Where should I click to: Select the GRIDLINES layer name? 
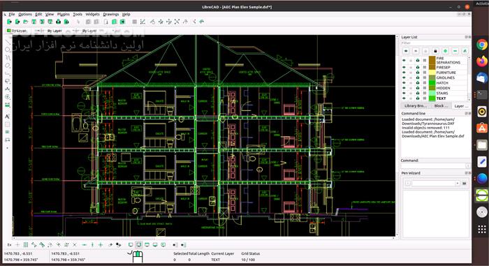pyautogui.click(x=446, y=77)
